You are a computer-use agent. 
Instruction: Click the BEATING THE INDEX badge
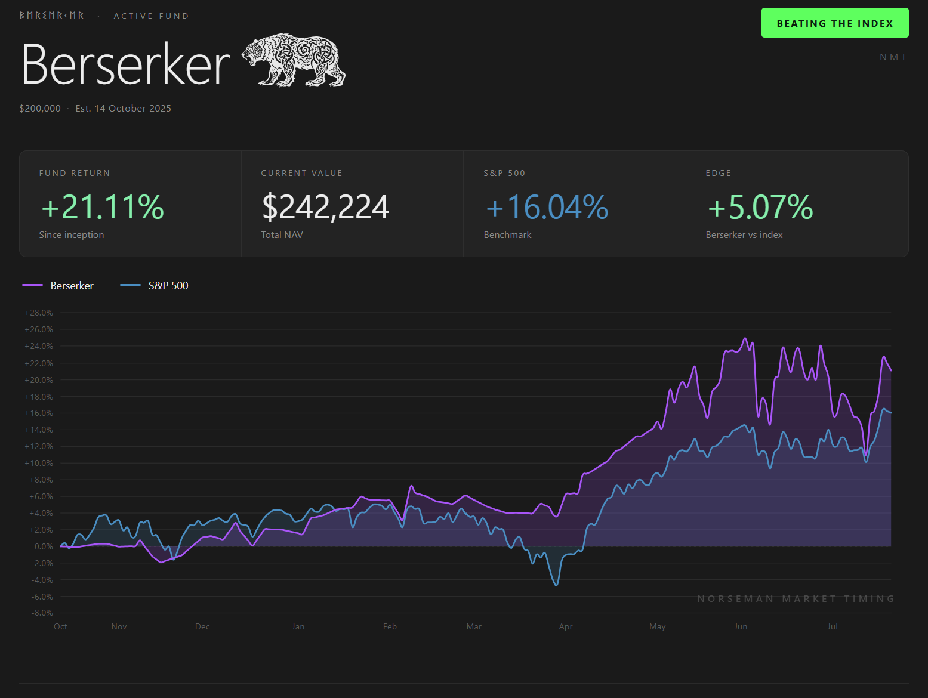point(835,23)
